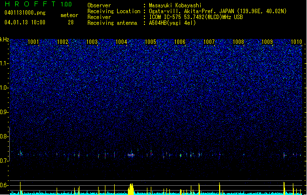Viewport: 307px width, 195px height.
Task: Select the filename 0401131000.png
Action: pos(25,13)
